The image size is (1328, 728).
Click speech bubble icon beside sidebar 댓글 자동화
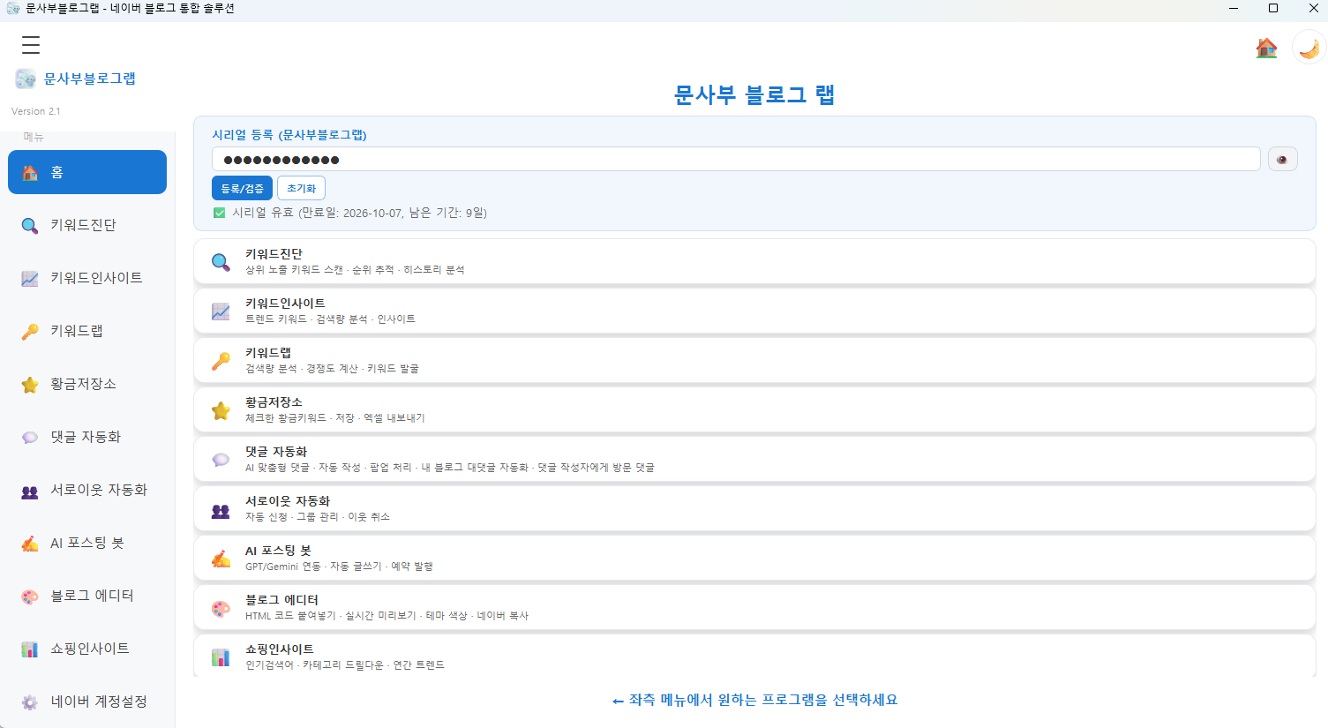[30, 438]
